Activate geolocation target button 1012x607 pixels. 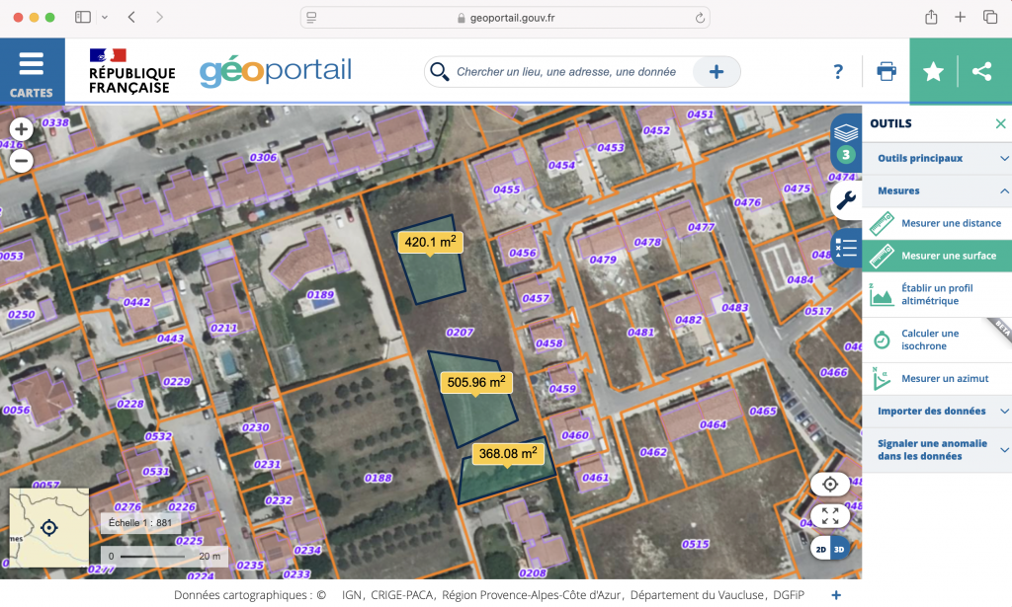(x=830, y=484)
